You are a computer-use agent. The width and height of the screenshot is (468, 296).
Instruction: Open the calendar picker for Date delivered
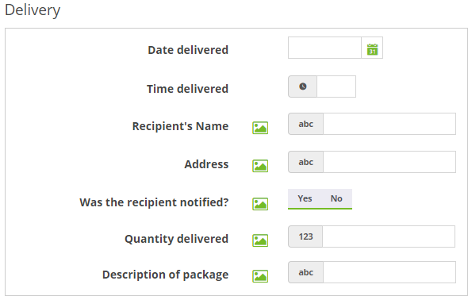[372, 48]
